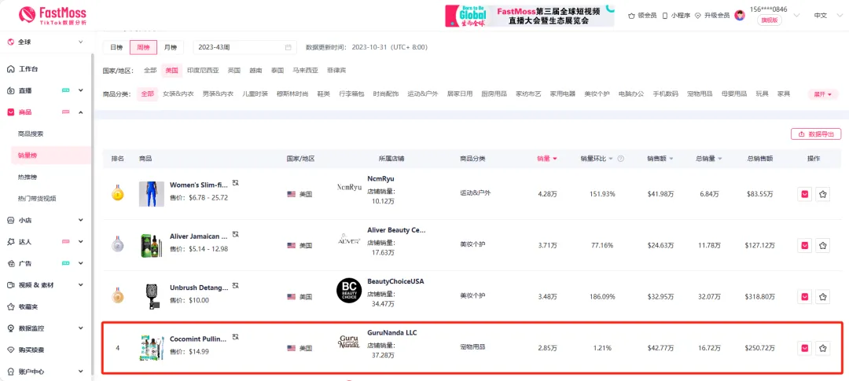
Task: Click translate icon beside Aliver Jamaican product
Action: 236,234
